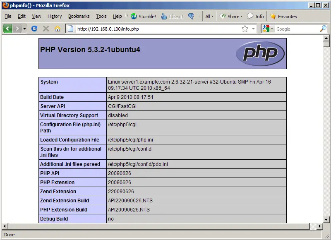The image size is (331, 240).
Task: Click the horizontal scrollbar thumb
Action: point(159,226)
